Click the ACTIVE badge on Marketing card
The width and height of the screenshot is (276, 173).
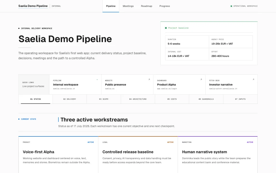[x=250, y=142]
